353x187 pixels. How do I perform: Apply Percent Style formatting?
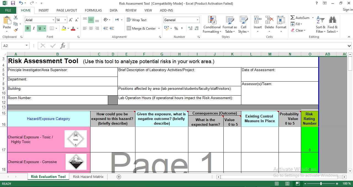[176, 28]
